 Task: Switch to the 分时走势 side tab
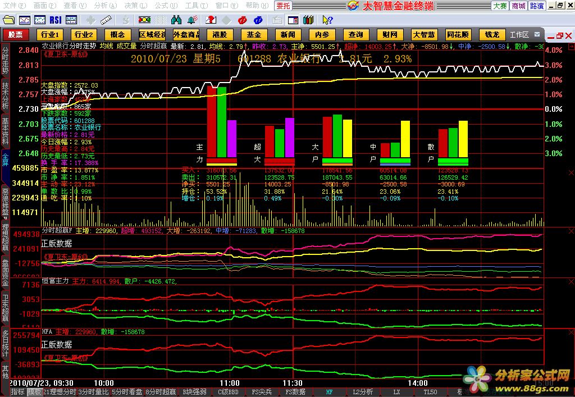5,60
